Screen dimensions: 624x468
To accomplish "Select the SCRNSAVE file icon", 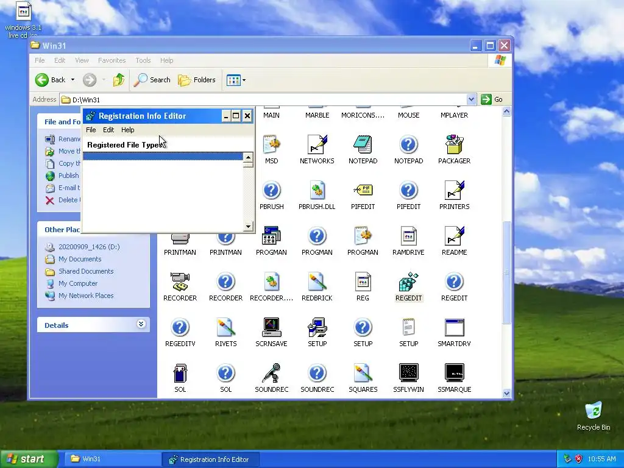I will point(271,328).
